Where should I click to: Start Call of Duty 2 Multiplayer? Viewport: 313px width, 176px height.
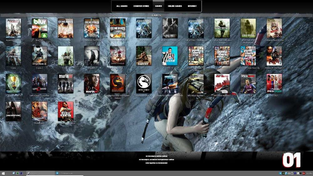[196, 28]
